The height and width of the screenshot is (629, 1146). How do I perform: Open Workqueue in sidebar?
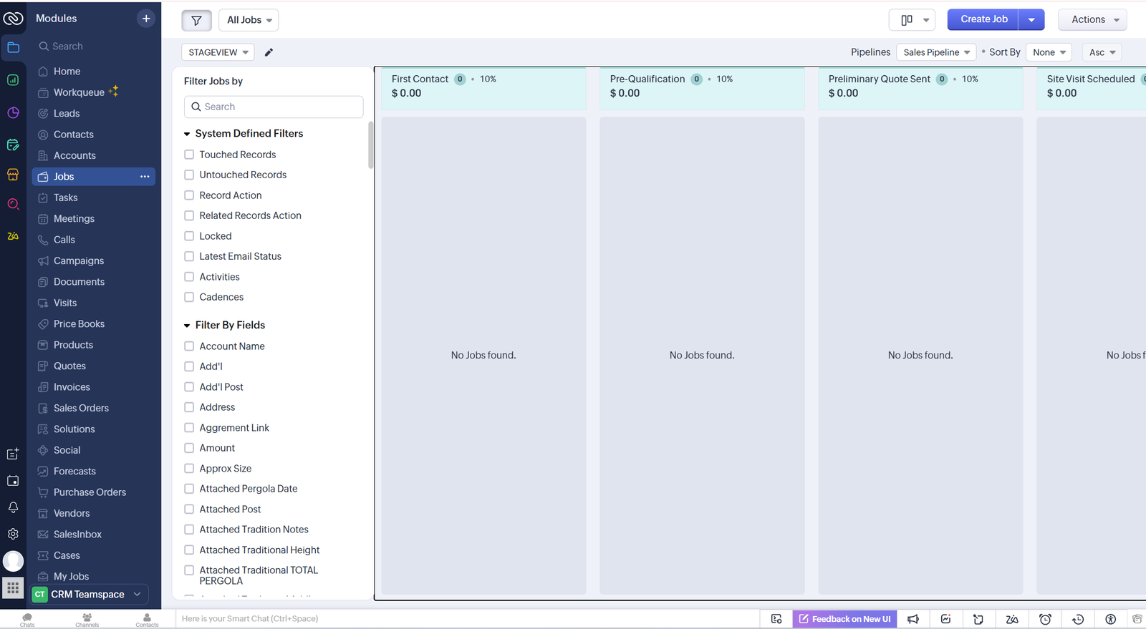79,92
